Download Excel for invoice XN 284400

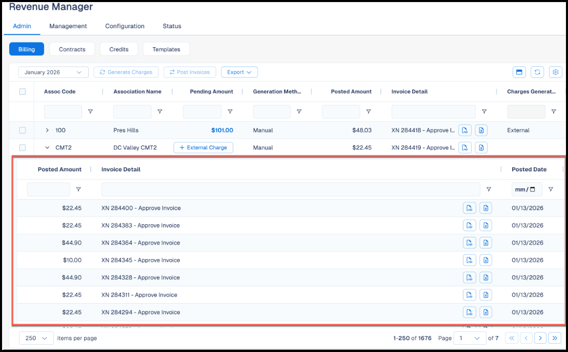coord(486,208)
